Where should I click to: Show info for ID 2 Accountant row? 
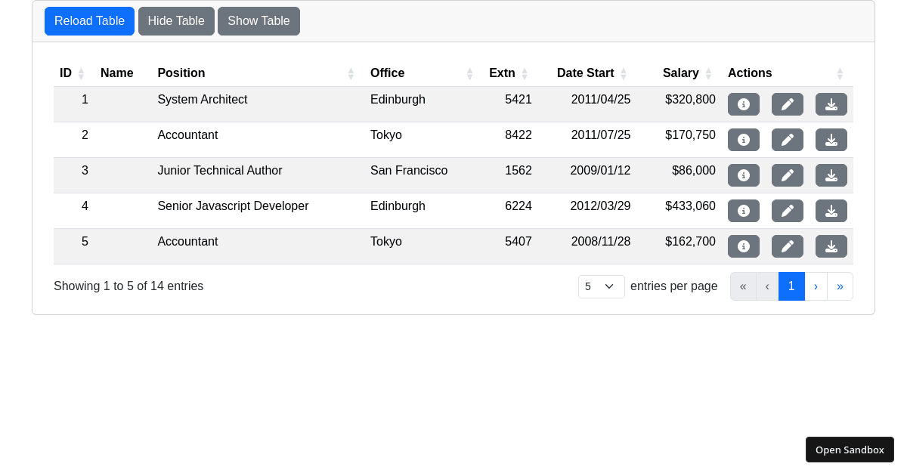(744, 140)
